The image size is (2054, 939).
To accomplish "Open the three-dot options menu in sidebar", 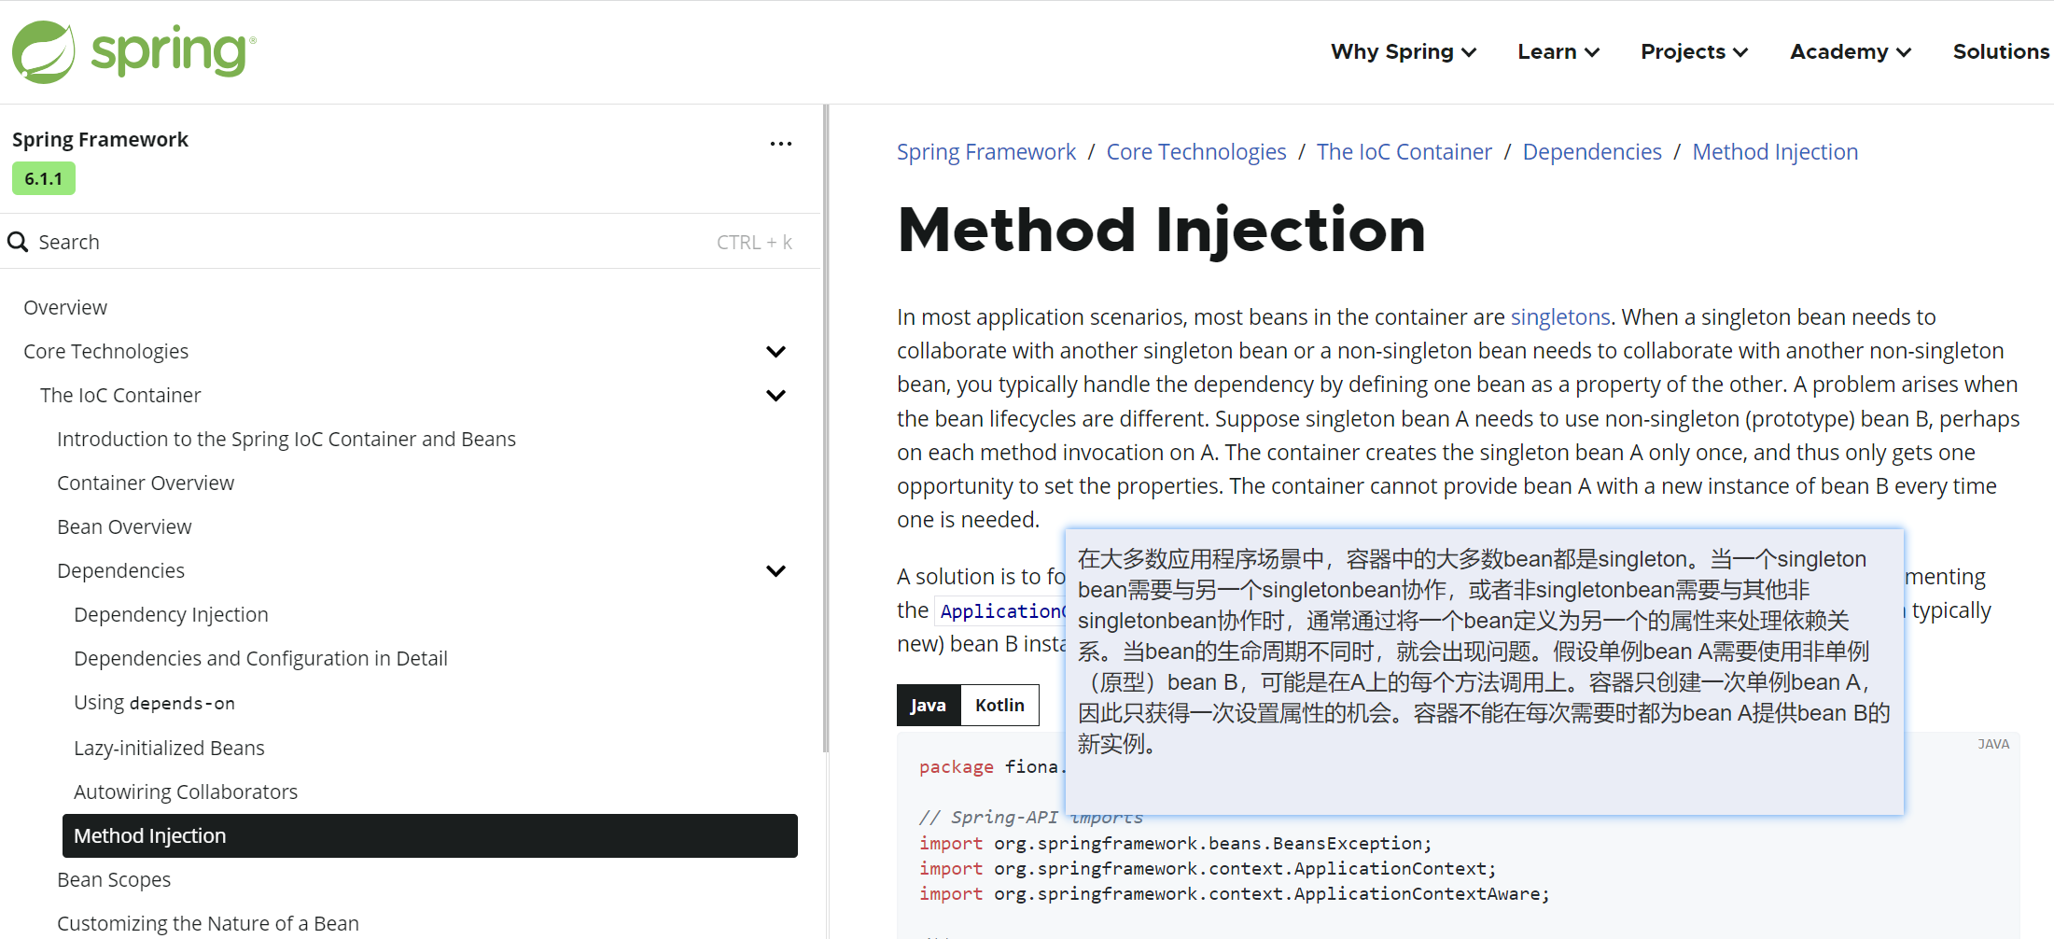I will click(780, 144).
